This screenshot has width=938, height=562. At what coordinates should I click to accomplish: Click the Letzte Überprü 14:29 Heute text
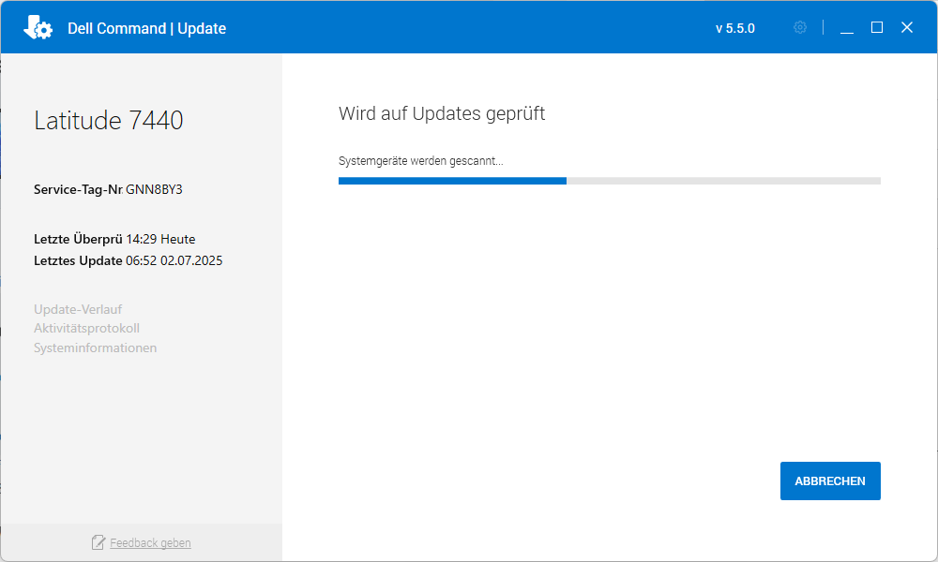pyautogui.click(x=114, y=239)
